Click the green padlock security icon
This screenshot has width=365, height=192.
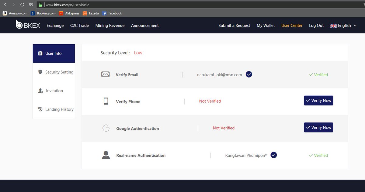click(x=40, y=5)
